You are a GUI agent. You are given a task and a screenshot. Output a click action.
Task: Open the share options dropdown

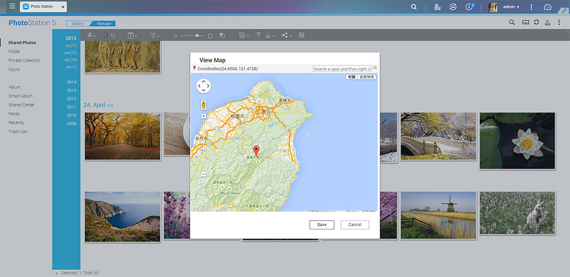[x=287, y=36]
